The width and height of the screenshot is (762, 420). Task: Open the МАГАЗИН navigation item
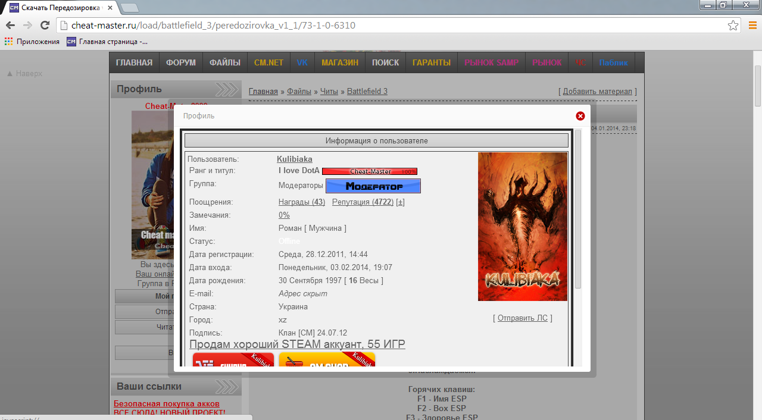340,62
